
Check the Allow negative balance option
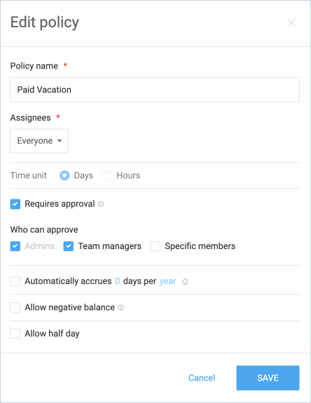pyautogui.click(x=15, y=307)
